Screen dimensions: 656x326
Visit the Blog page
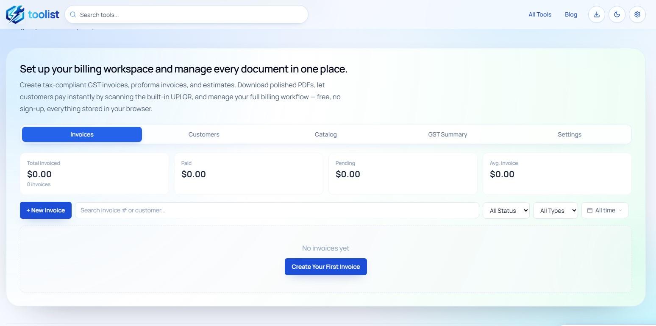click(x=571, y=14)
